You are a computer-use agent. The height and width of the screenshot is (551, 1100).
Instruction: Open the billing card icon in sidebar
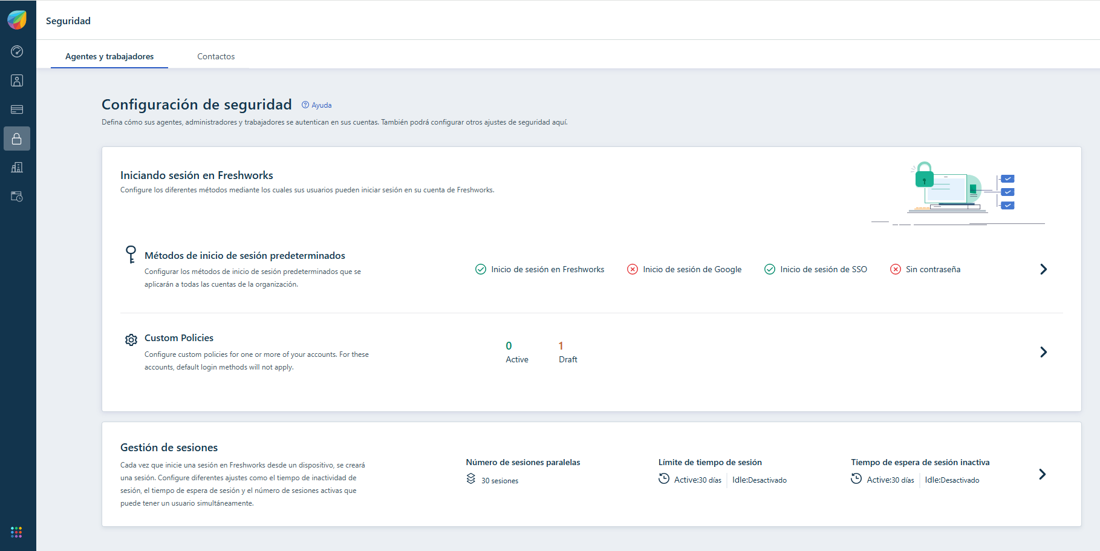tap(17, 109)
